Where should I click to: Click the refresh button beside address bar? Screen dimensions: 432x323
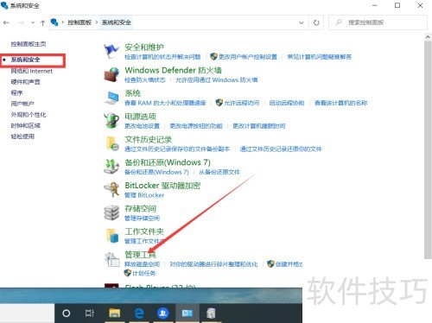tap(316, 22)
